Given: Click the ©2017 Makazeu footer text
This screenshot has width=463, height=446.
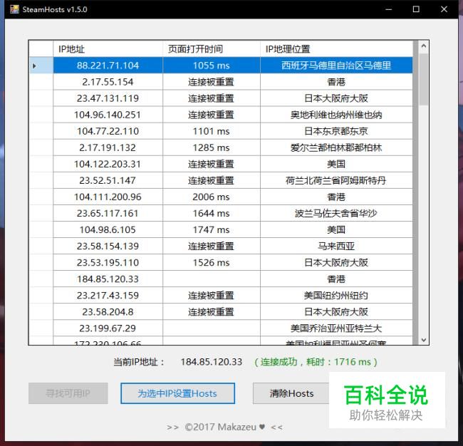Looking at the screenshot, I should 224,427.
